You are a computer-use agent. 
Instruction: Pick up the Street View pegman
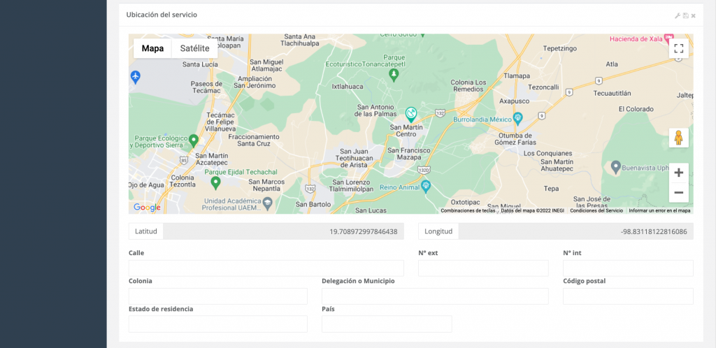(678, 137)
